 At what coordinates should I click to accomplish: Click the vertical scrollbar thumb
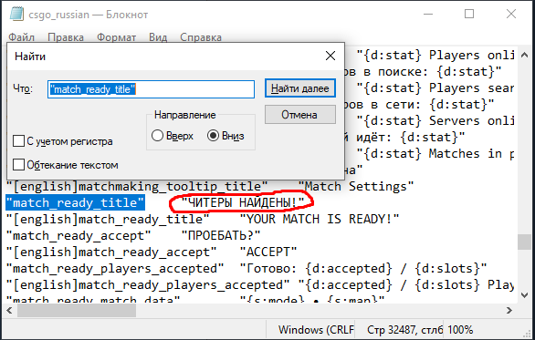tap(524, 242)
